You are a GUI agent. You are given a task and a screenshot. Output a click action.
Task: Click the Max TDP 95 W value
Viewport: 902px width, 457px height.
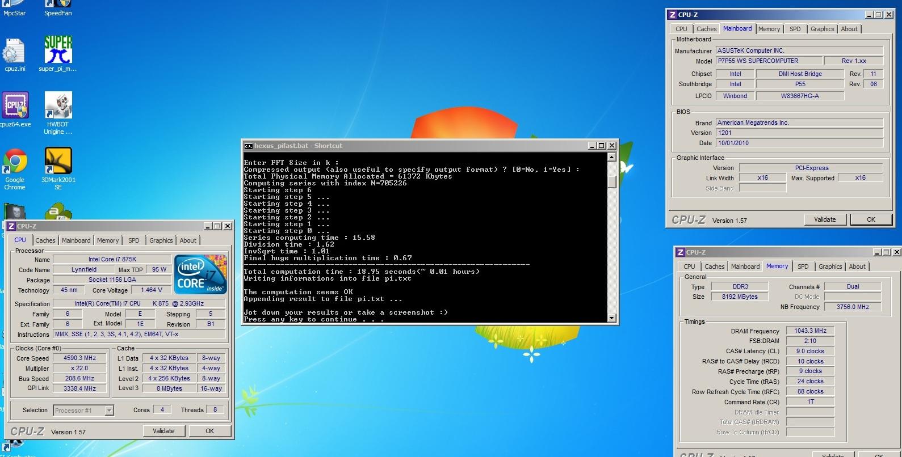pos(159,270)
